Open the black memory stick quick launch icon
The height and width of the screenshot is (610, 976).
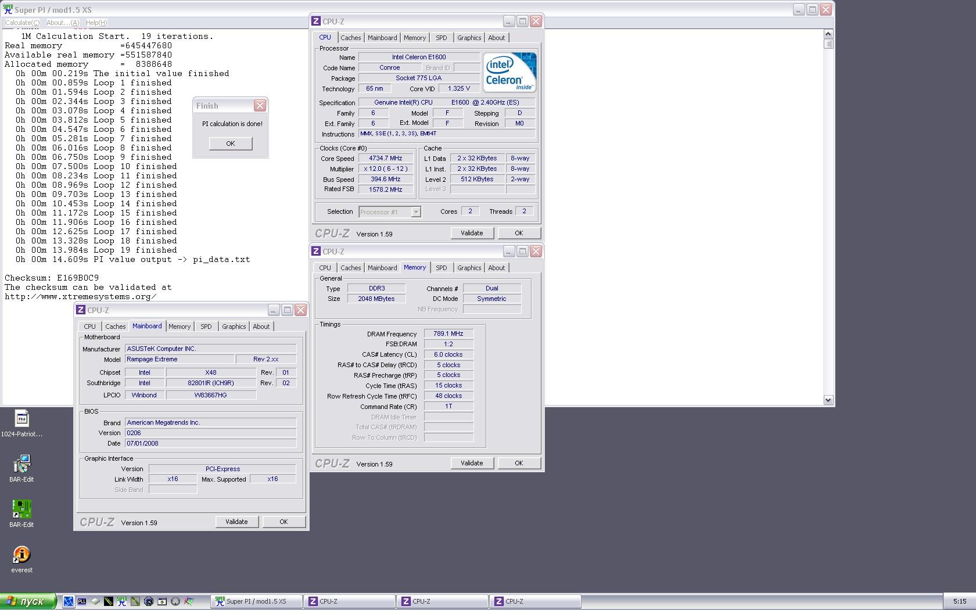point(109,601)
